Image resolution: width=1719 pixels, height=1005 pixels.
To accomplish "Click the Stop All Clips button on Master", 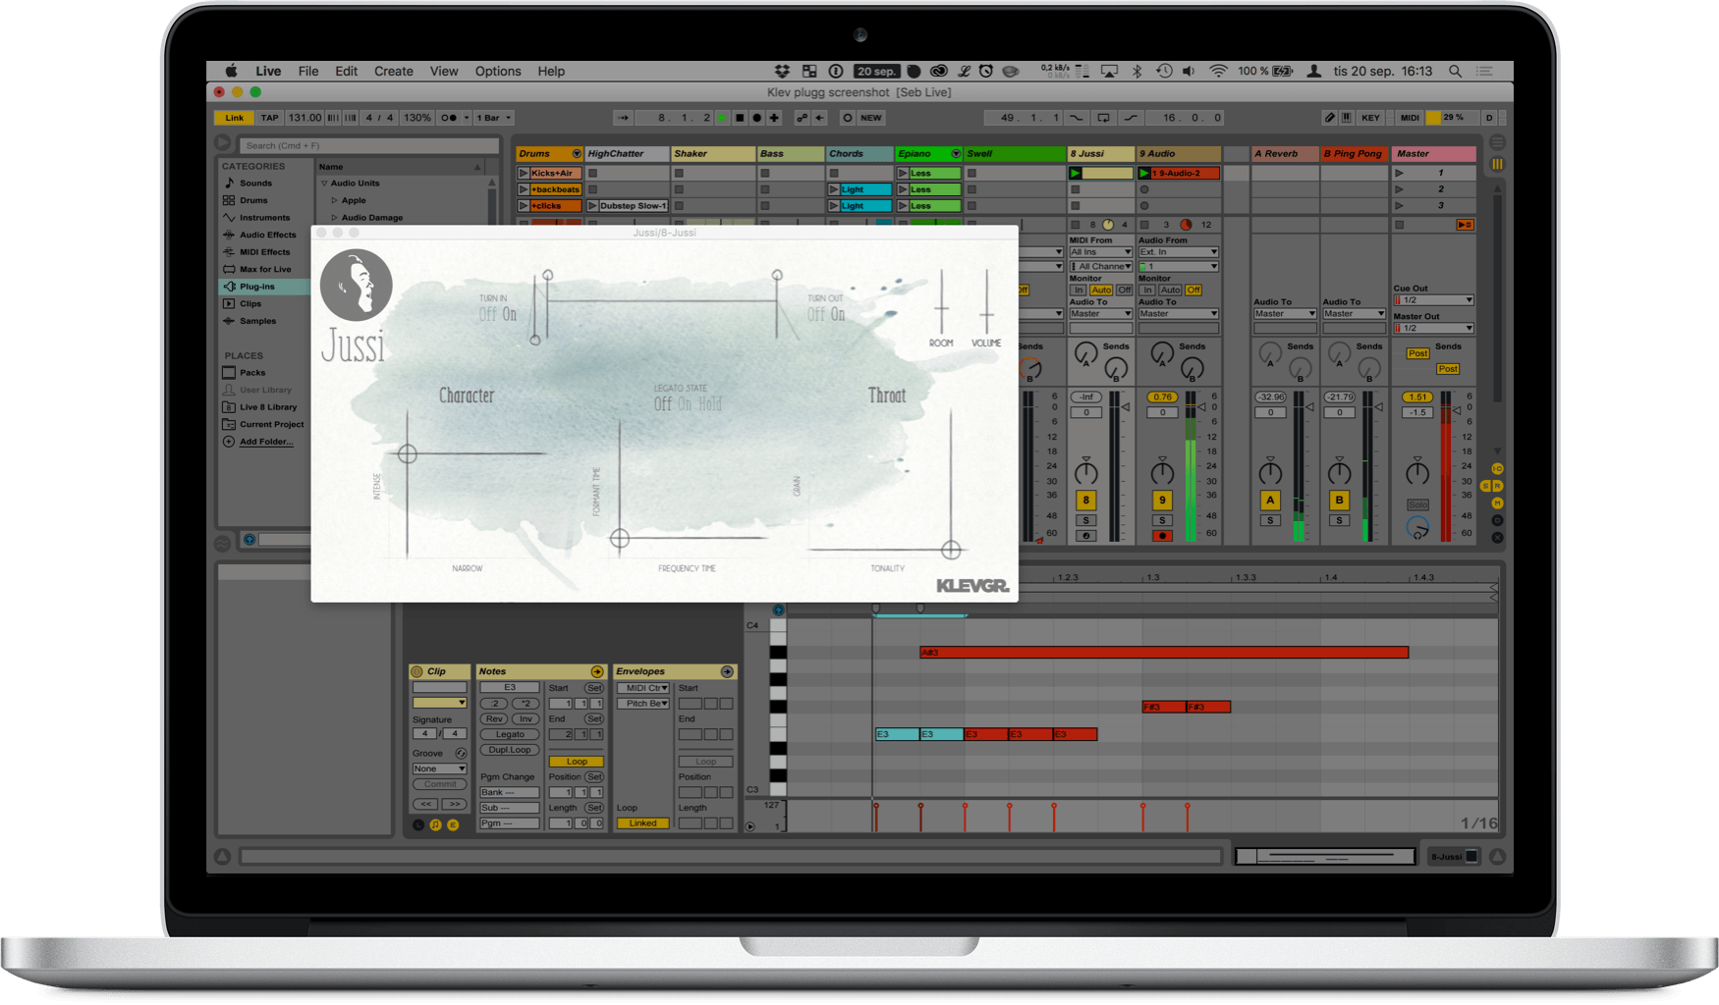I will (x=1400, y=225).
